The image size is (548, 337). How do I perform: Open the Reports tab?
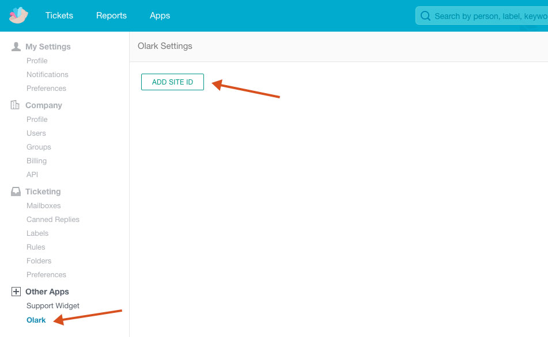pos(111,16)
